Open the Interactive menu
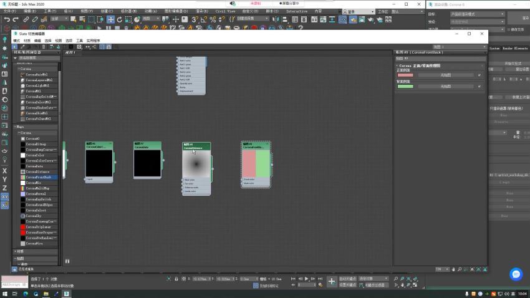530x298 pixels. (x=296, y=11)
